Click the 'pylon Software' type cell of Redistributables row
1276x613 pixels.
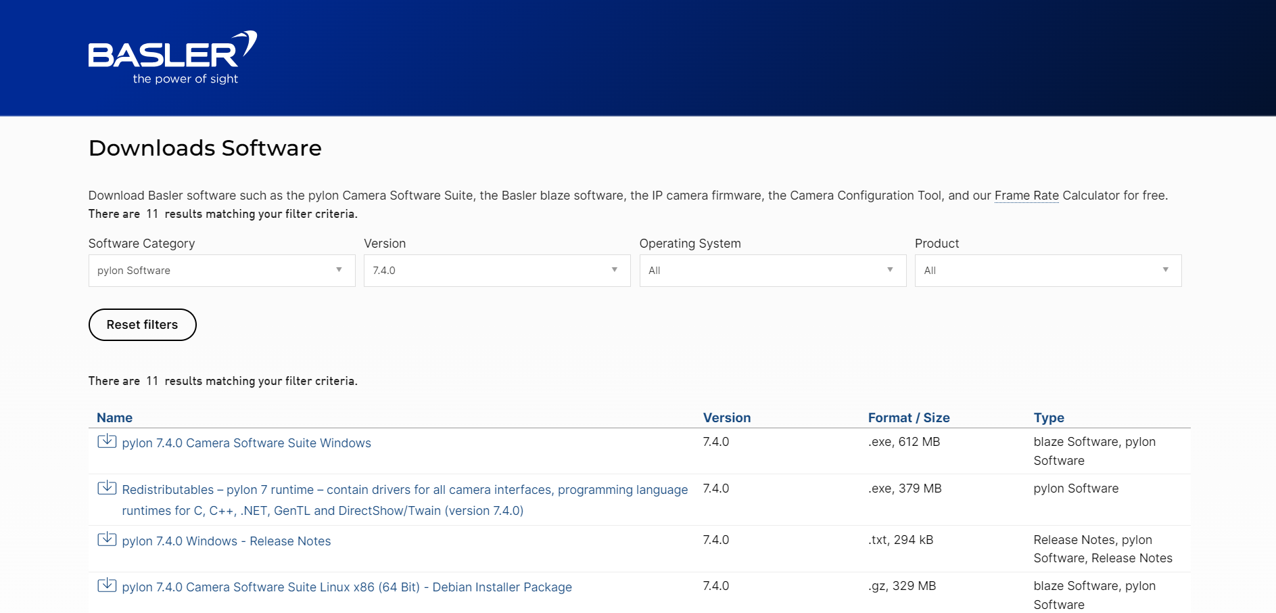pyautogui.click(x=1076, y=489)
